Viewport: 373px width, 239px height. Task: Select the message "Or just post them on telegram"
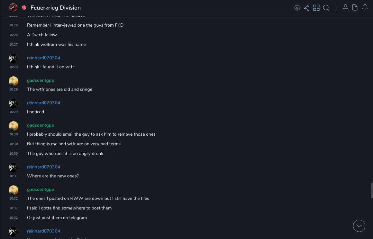pyautogui.click(x=57, y=218)
